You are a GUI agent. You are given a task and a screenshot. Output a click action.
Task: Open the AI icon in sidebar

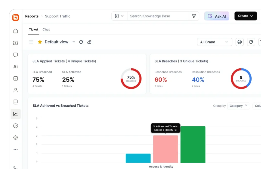pyautogui.click(x=16, y=67)
